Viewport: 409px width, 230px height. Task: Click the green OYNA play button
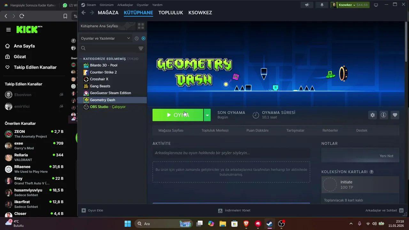178,115
